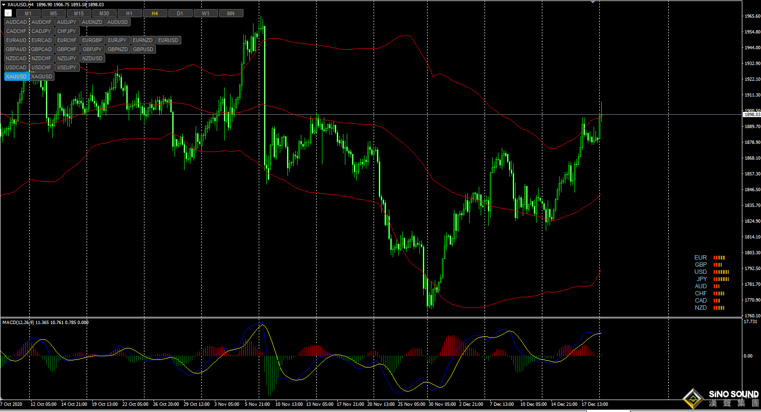Select the MN monthly timeframe
Viewport: 761px width, 412px height.
(x=231, y=13)
